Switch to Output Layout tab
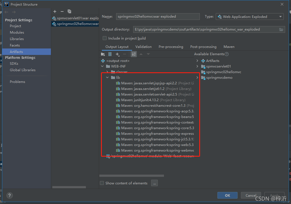The height and width of the screenshot is (204, 291). click(x=117, y=47)
